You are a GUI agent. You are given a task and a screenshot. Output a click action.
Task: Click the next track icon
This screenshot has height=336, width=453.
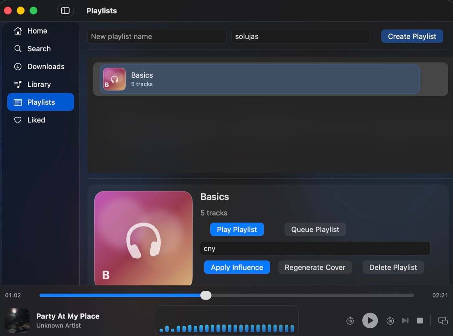(405, 320)
